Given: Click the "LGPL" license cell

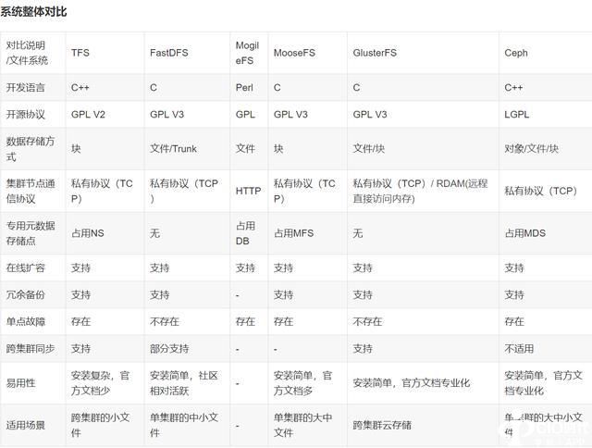Looking at the screenshot, I should click(516, 115).
